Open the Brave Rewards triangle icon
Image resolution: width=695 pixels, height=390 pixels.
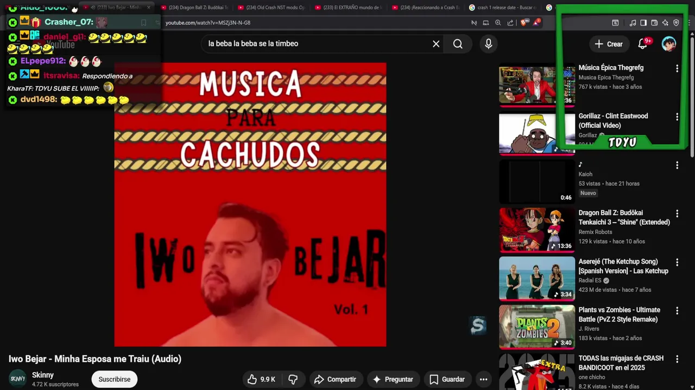[x=536, y=23]
